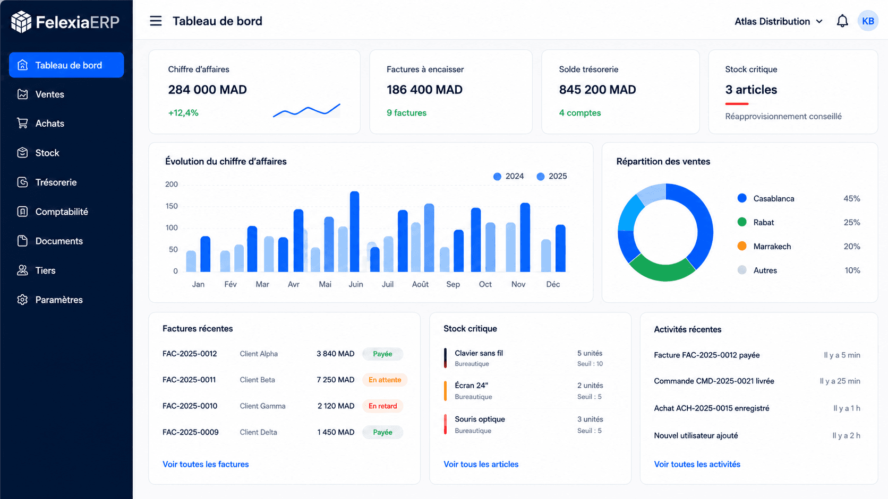Open the Tiers section
888x499 pixels.
coord(66,270)
